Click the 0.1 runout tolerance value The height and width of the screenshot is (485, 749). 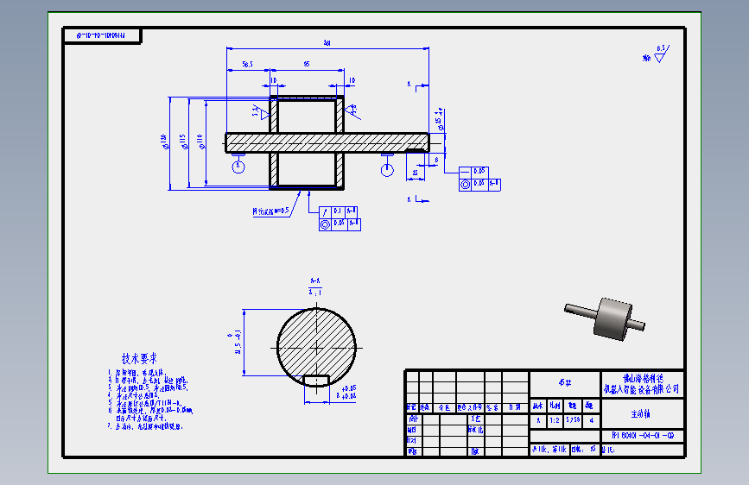coord(338,211)
